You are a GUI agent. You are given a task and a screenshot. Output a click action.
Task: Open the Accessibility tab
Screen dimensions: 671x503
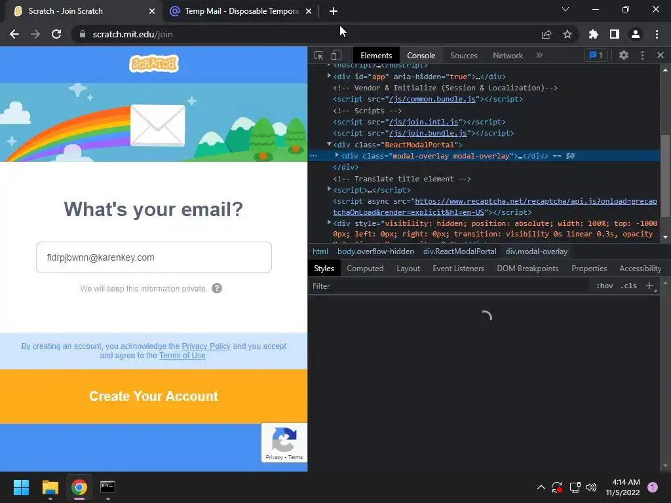click(x=640, y=268)
